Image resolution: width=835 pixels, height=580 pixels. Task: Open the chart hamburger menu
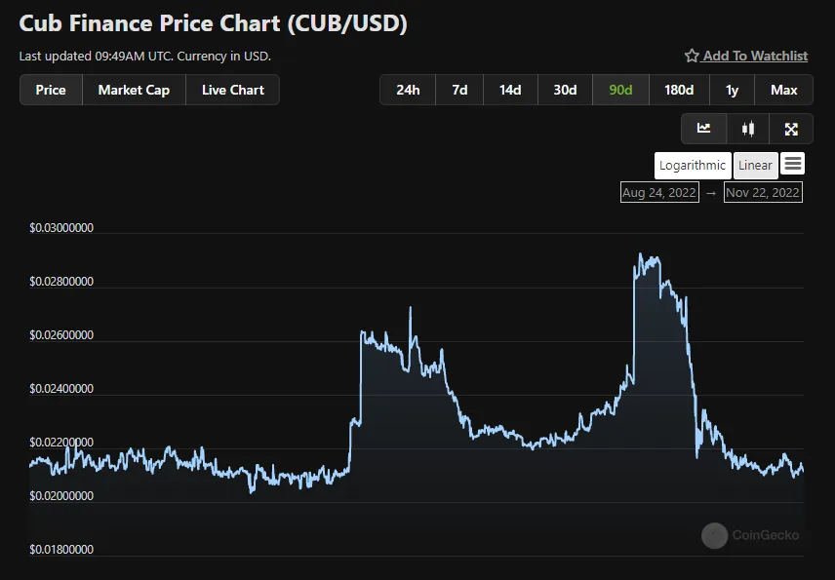tap(792, 164)
